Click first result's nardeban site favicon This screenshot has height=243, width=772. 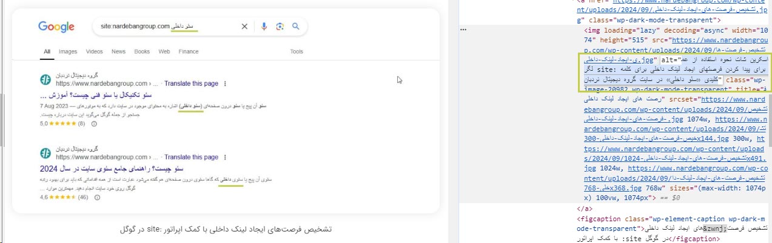tap(44, 80)
